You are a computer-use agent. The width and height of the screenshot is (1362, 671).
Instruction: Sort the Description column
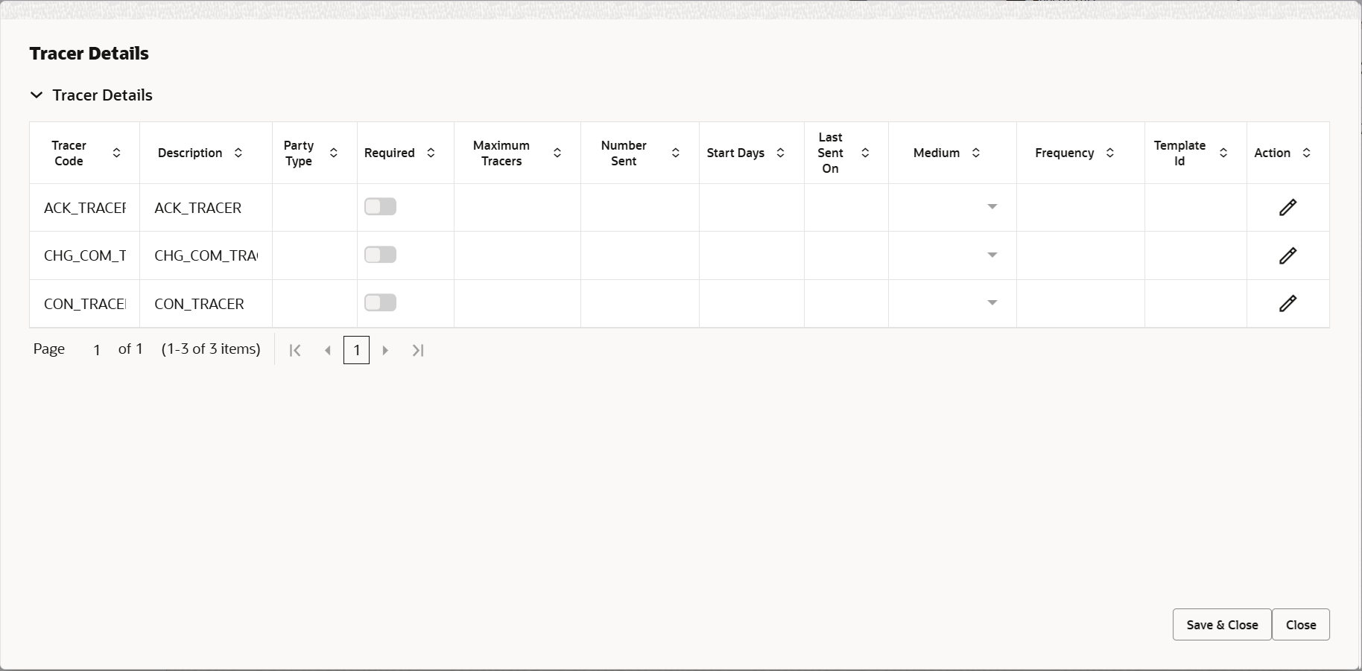238,153
